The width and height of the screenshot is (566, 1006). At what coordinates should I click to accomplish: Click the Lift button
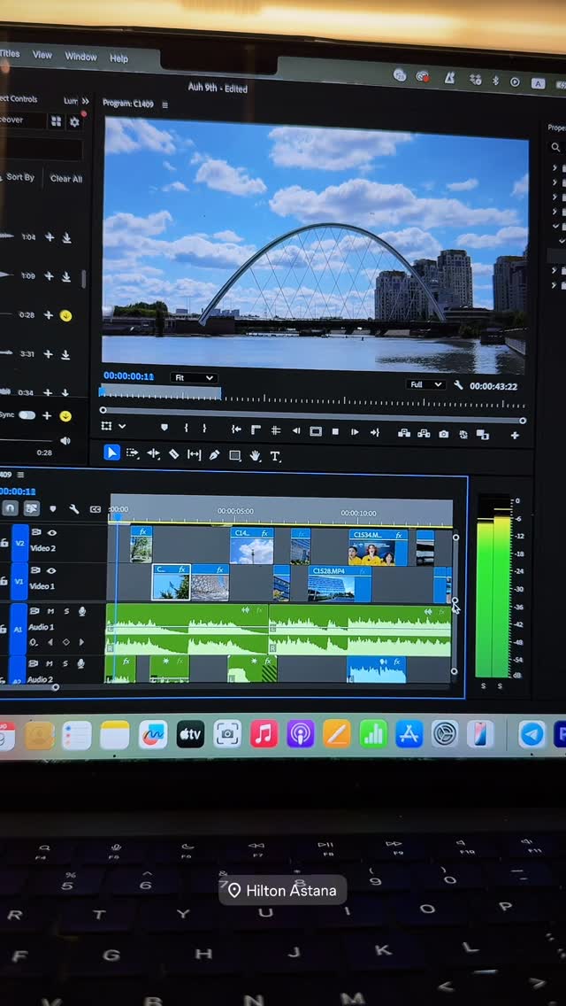pyautogui.click(x=404, y=433)
